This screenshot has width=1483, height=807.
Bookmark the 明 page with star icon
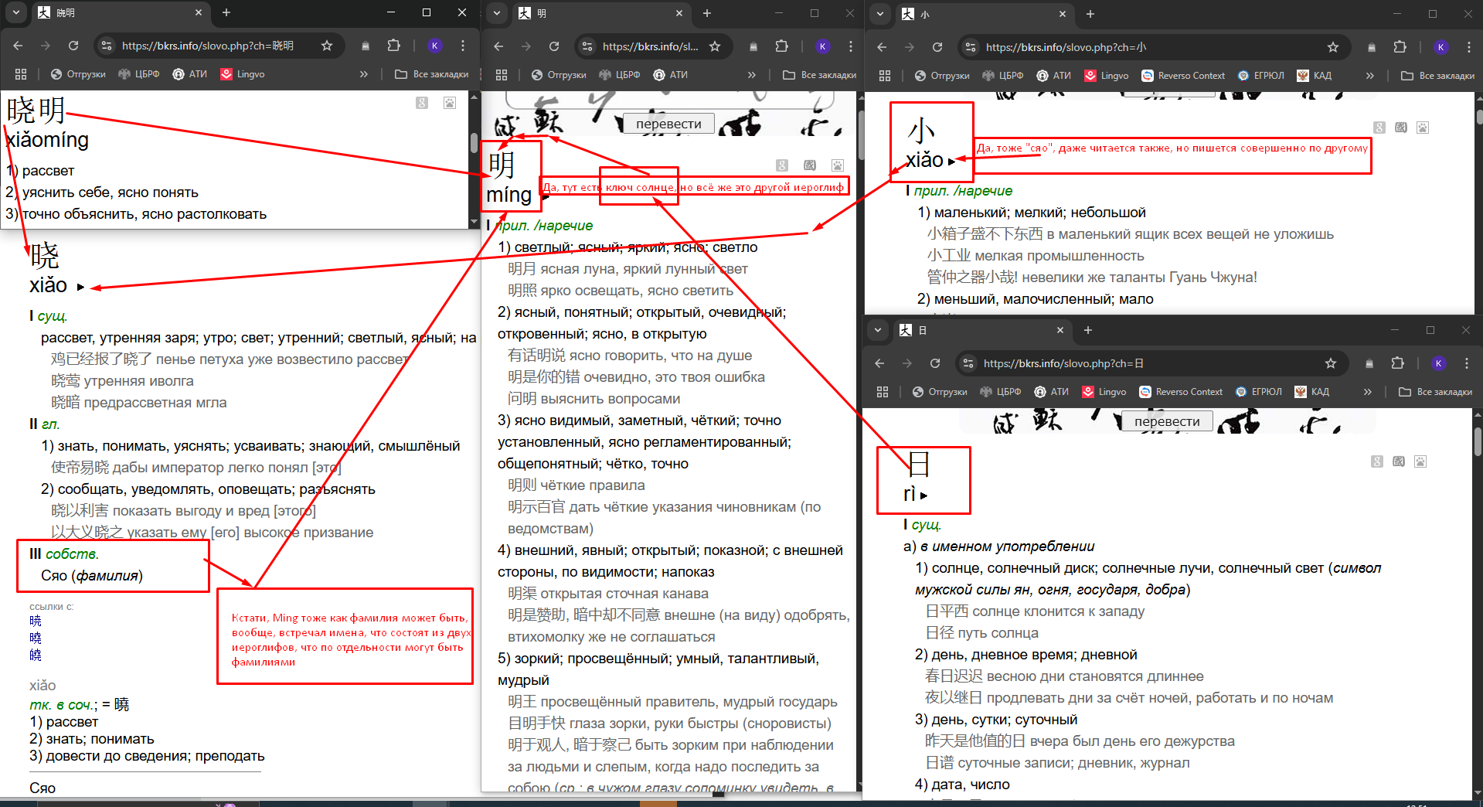click(715, 46)
